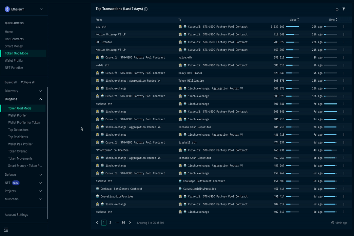The height and width of the screenshot is (236, 354).
Task: Click Token Millionaire recipient
Action: (x=191, y=81)
